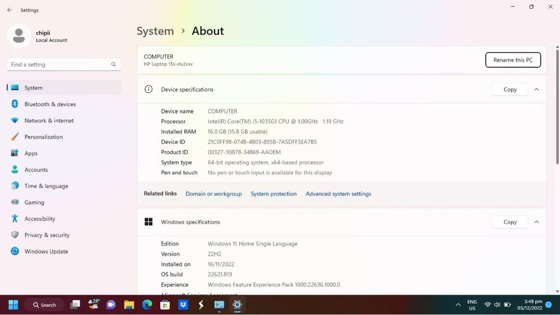The height and width of the screenshot is (315, 560).
Task: Open Microsoft Edge from the taskbar
Action: pos(147,305)
